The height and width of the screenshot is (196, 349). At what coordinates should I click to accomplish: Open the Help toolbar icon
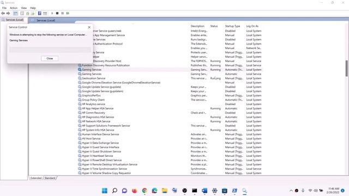[40, 13]
